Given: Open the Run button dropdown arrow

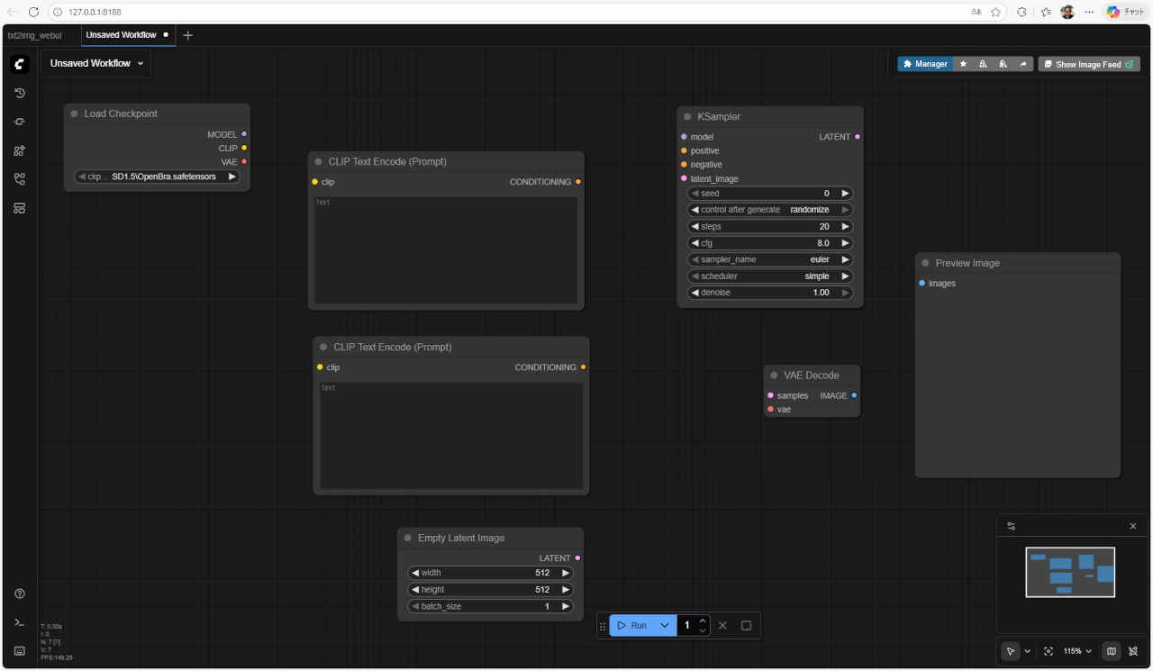Looking at the screenshot, I should pos(665,625).
